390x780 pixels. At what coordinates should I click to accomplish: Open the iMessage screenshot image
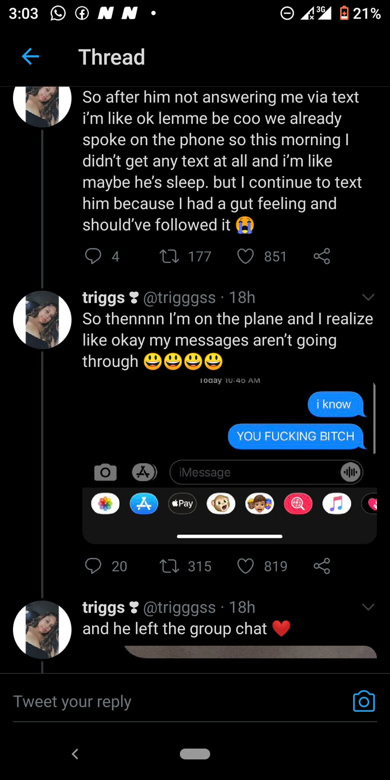229,459
